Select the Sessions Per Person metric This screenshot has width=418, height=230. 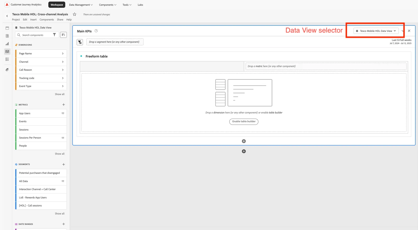(x=41, y=138)
